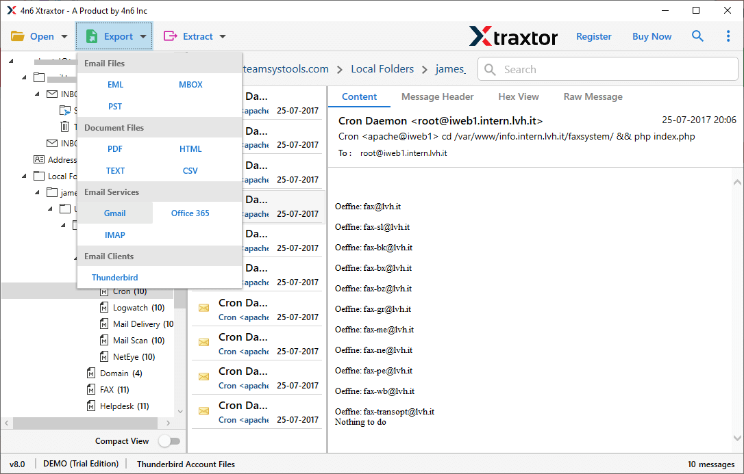
Task: Click the Register link
Action: [593, 36]
